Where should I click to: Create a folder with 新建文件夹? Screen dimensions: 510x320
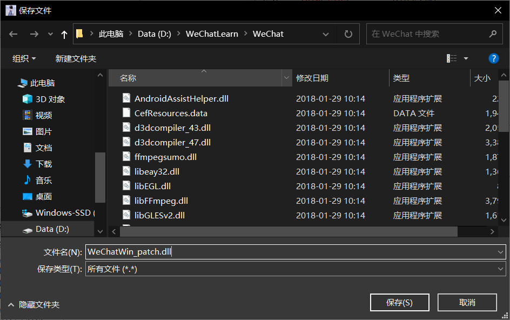[76, 58]
